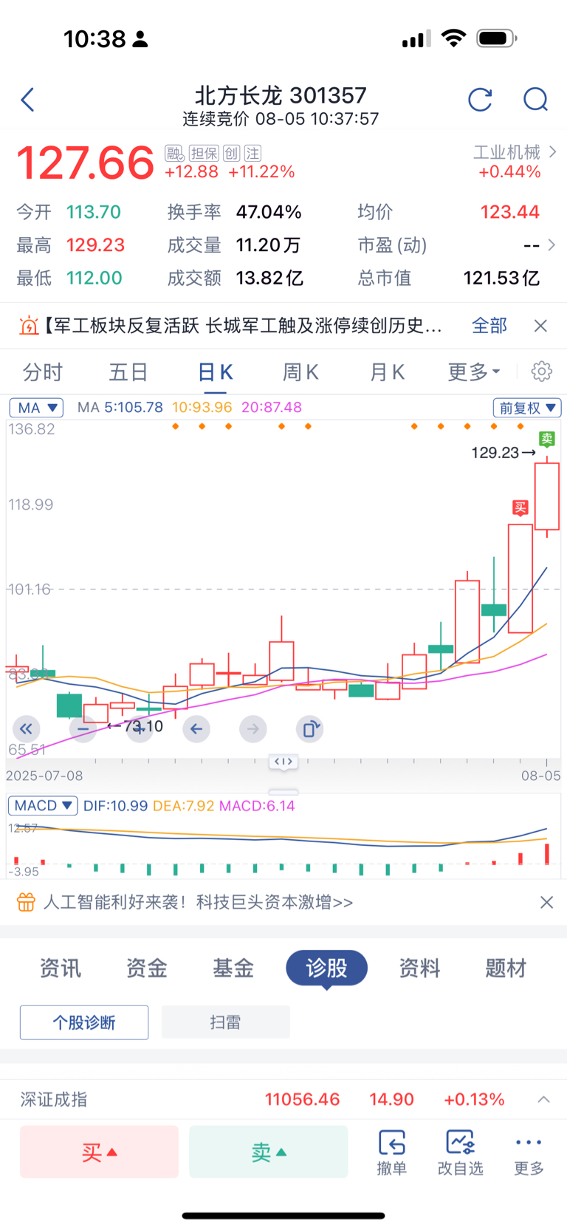Switch to 五日 five-day tab
This screenshot has width=567, height=1230.
tap(128, 372)
